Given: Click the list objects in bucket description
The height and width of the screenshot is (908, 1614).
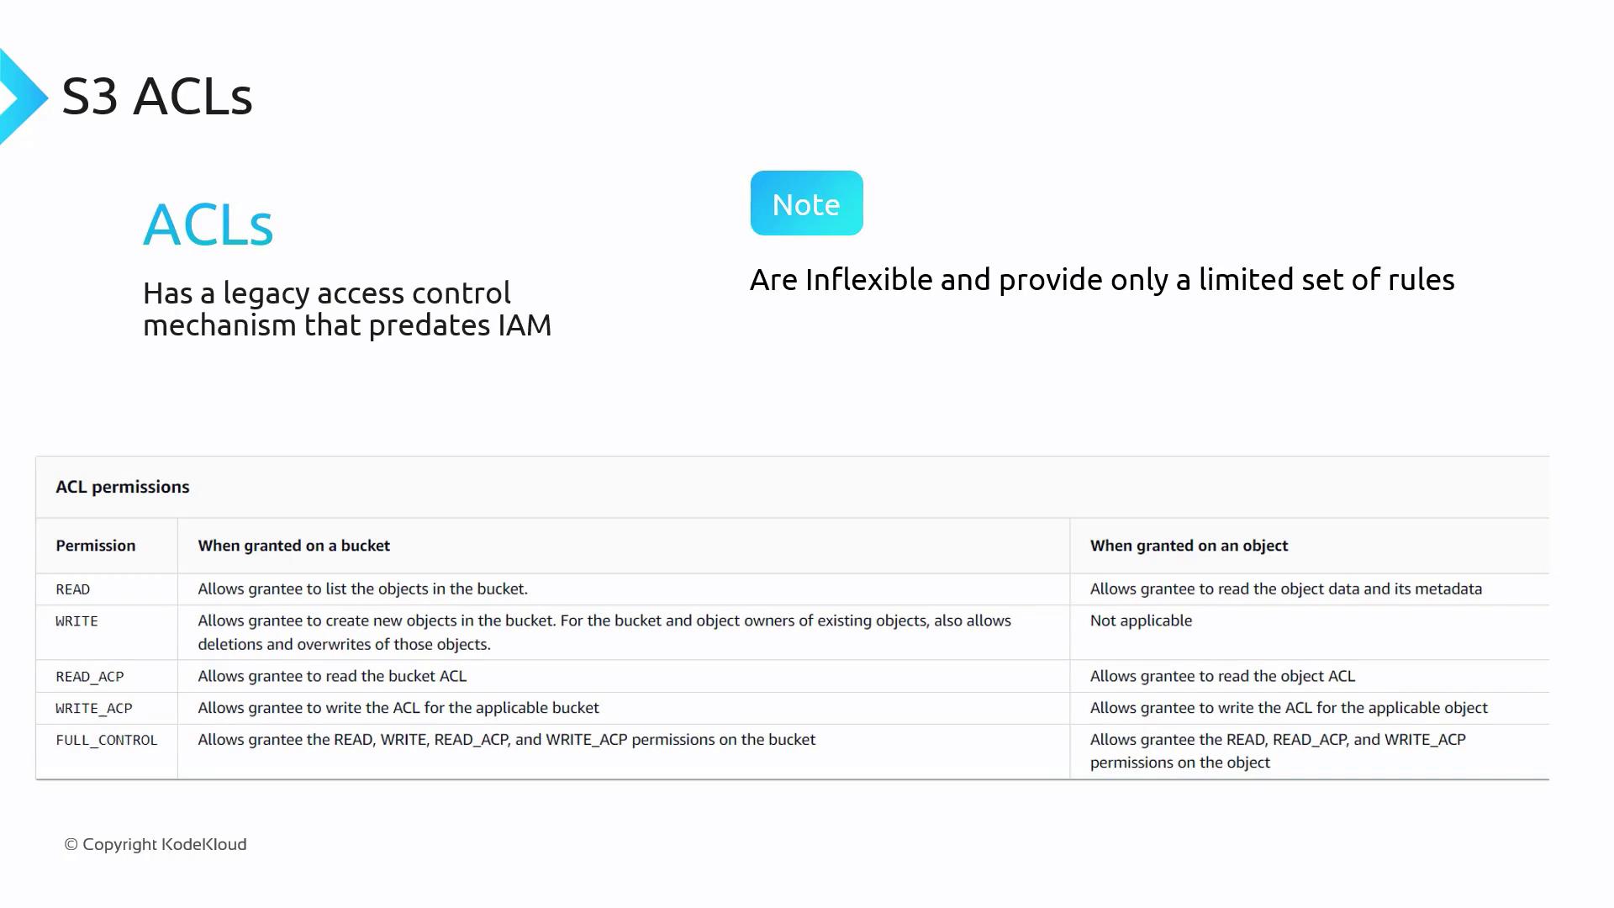Looking at the screenshot, I should tap(362, 589).
